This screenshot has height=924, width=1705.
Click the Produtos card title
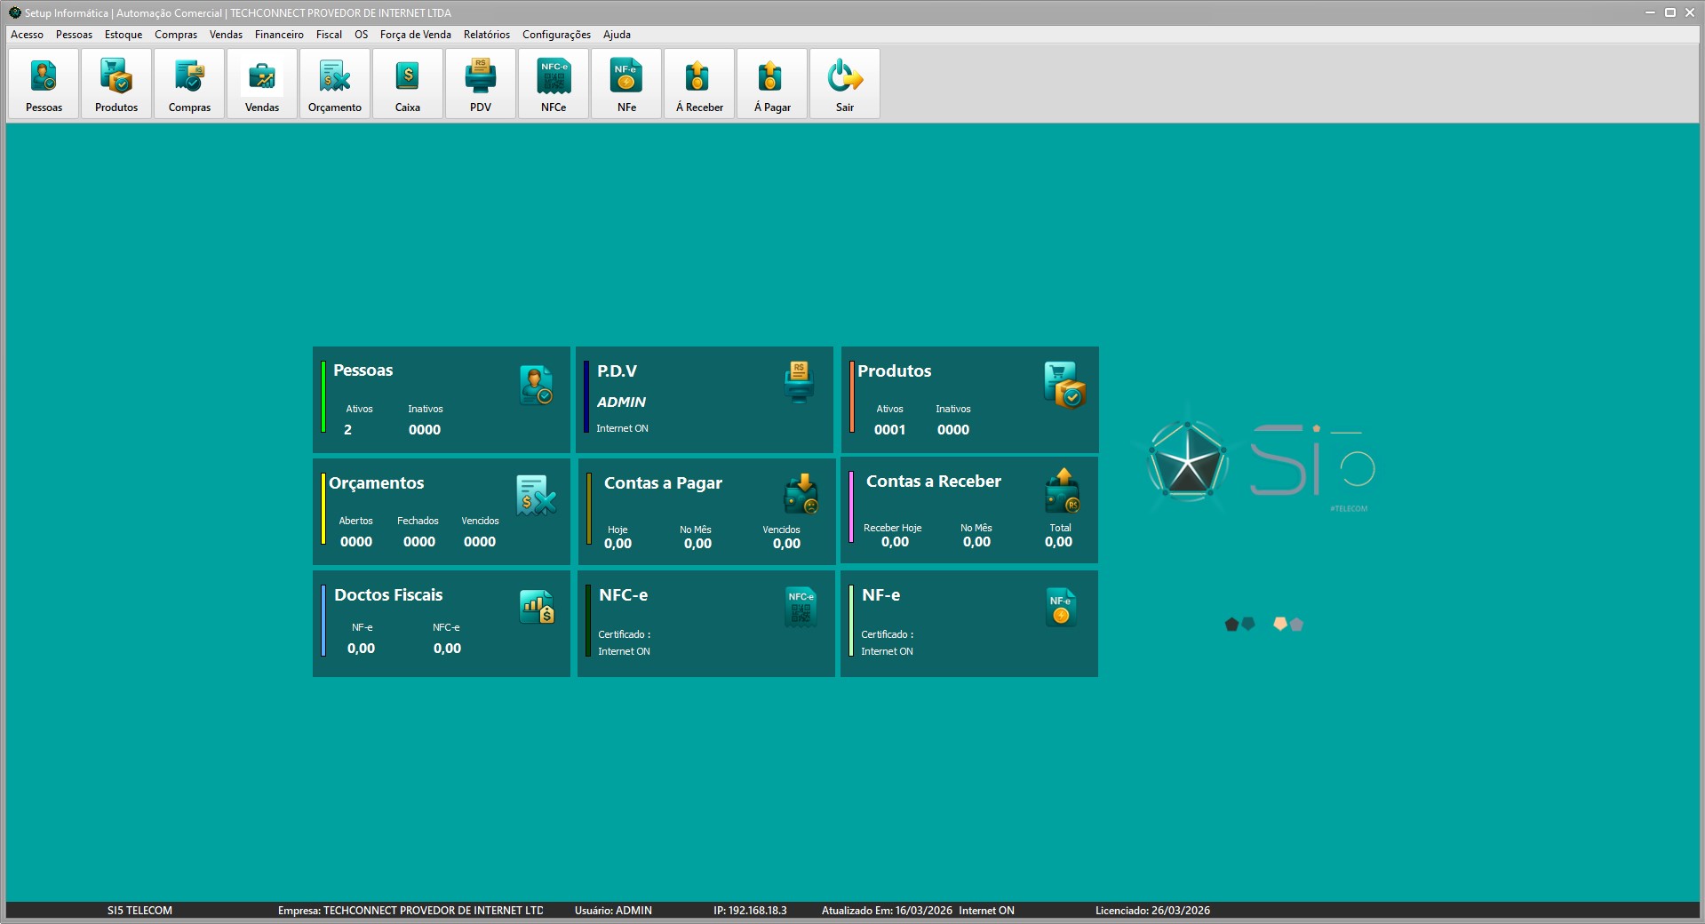point(894,371)
